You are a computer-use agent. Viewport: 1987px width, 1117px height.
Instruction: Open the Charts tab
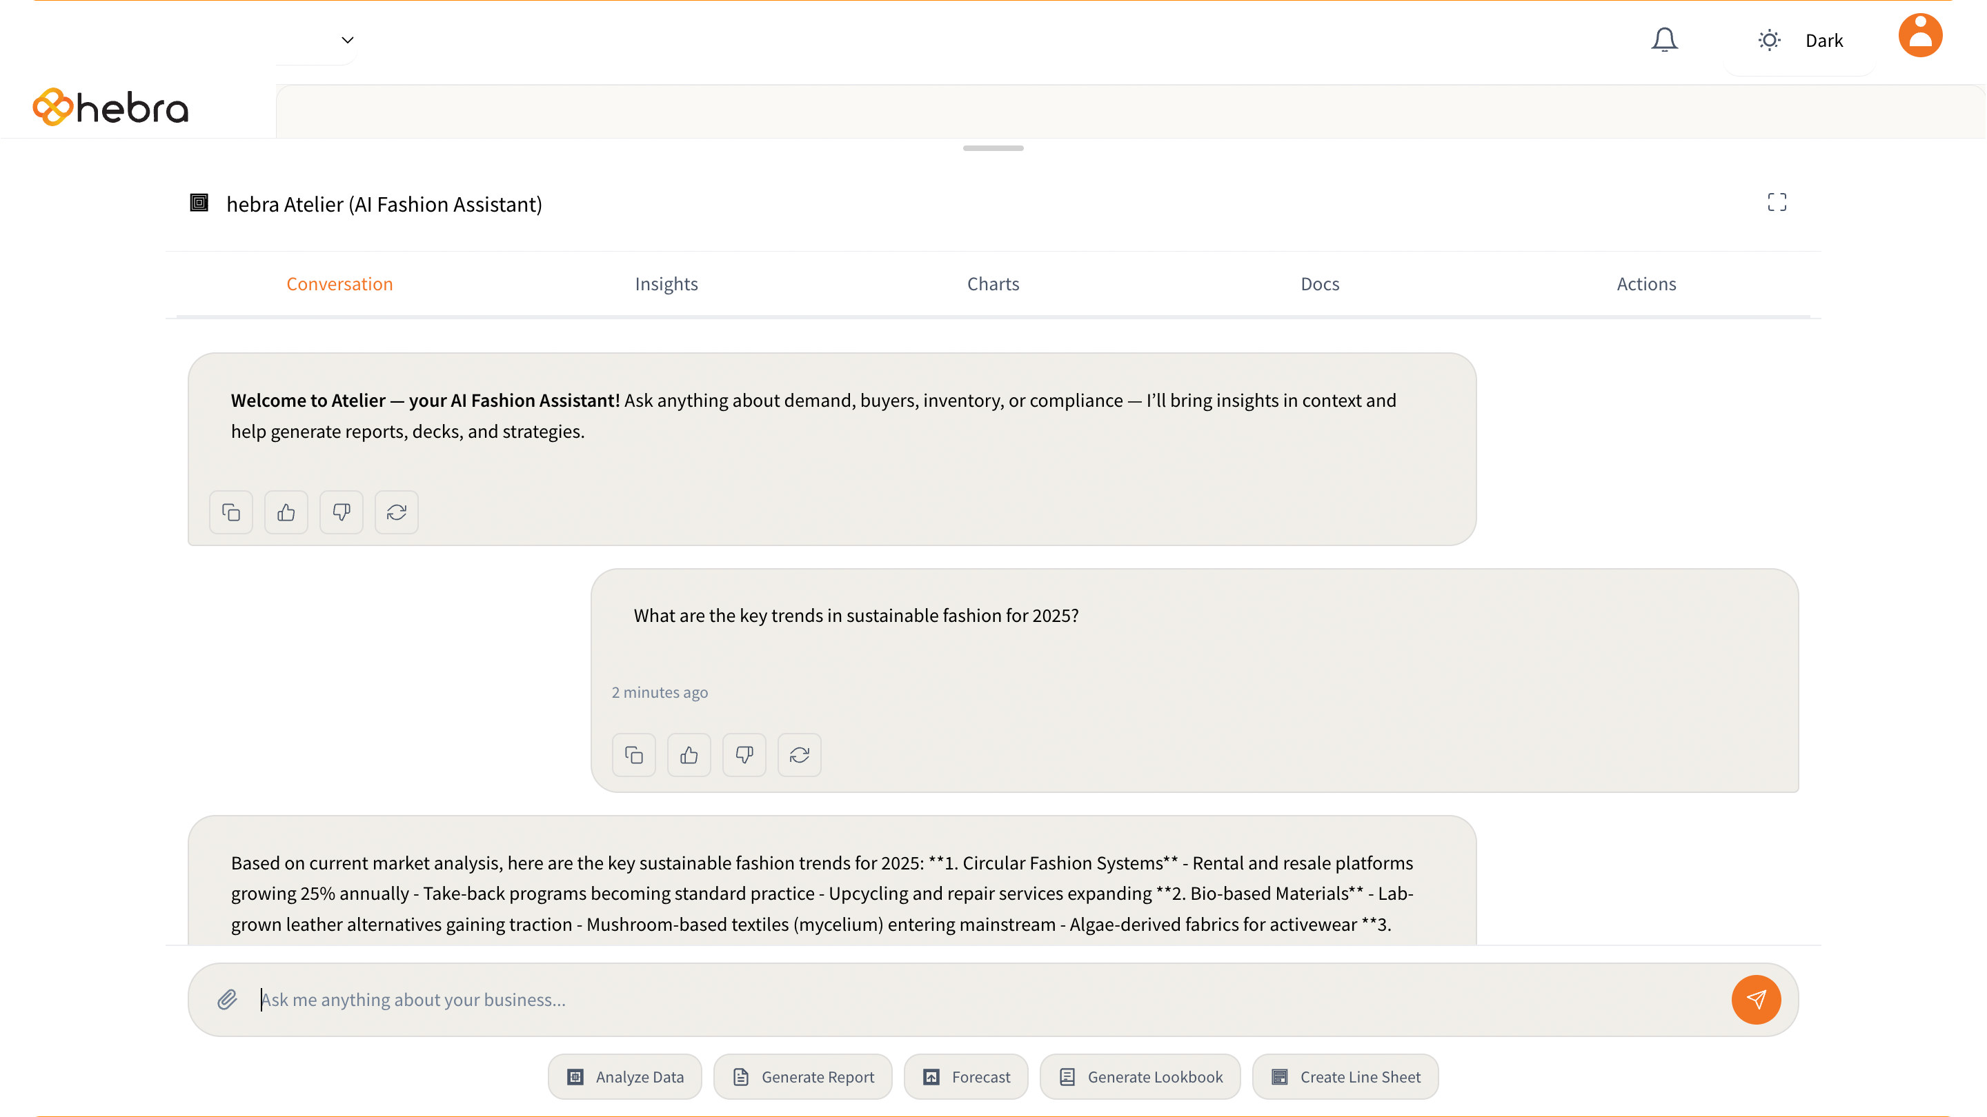click(993, 283)
